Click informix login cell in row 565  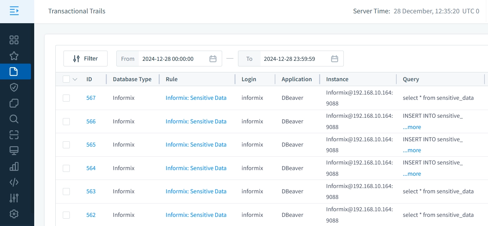coord(252,145)
